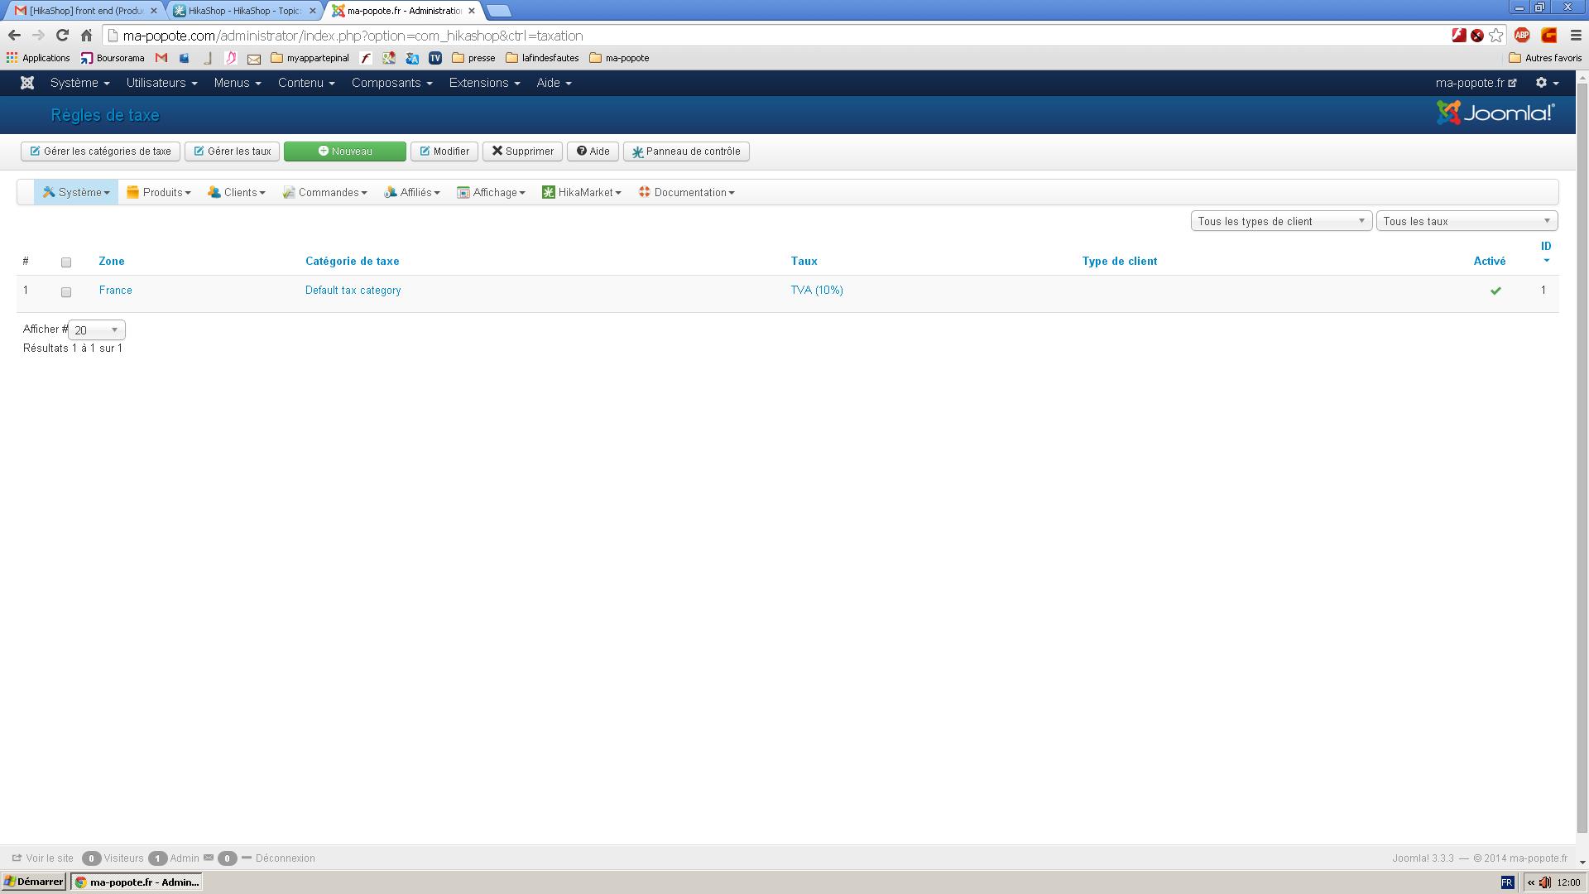
Task: Open the Default tax category link
Action: coord(353,291)
